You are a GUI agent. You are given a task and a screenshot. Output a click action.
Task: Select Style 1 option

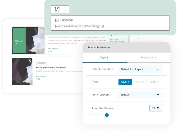[x=125, y=82]
